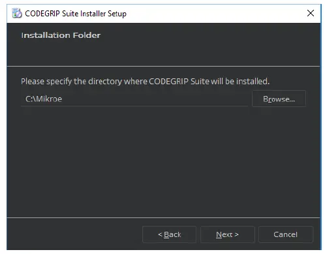Close the installer setup window
This screenshot has width=325, height=254.
point(311,13)
